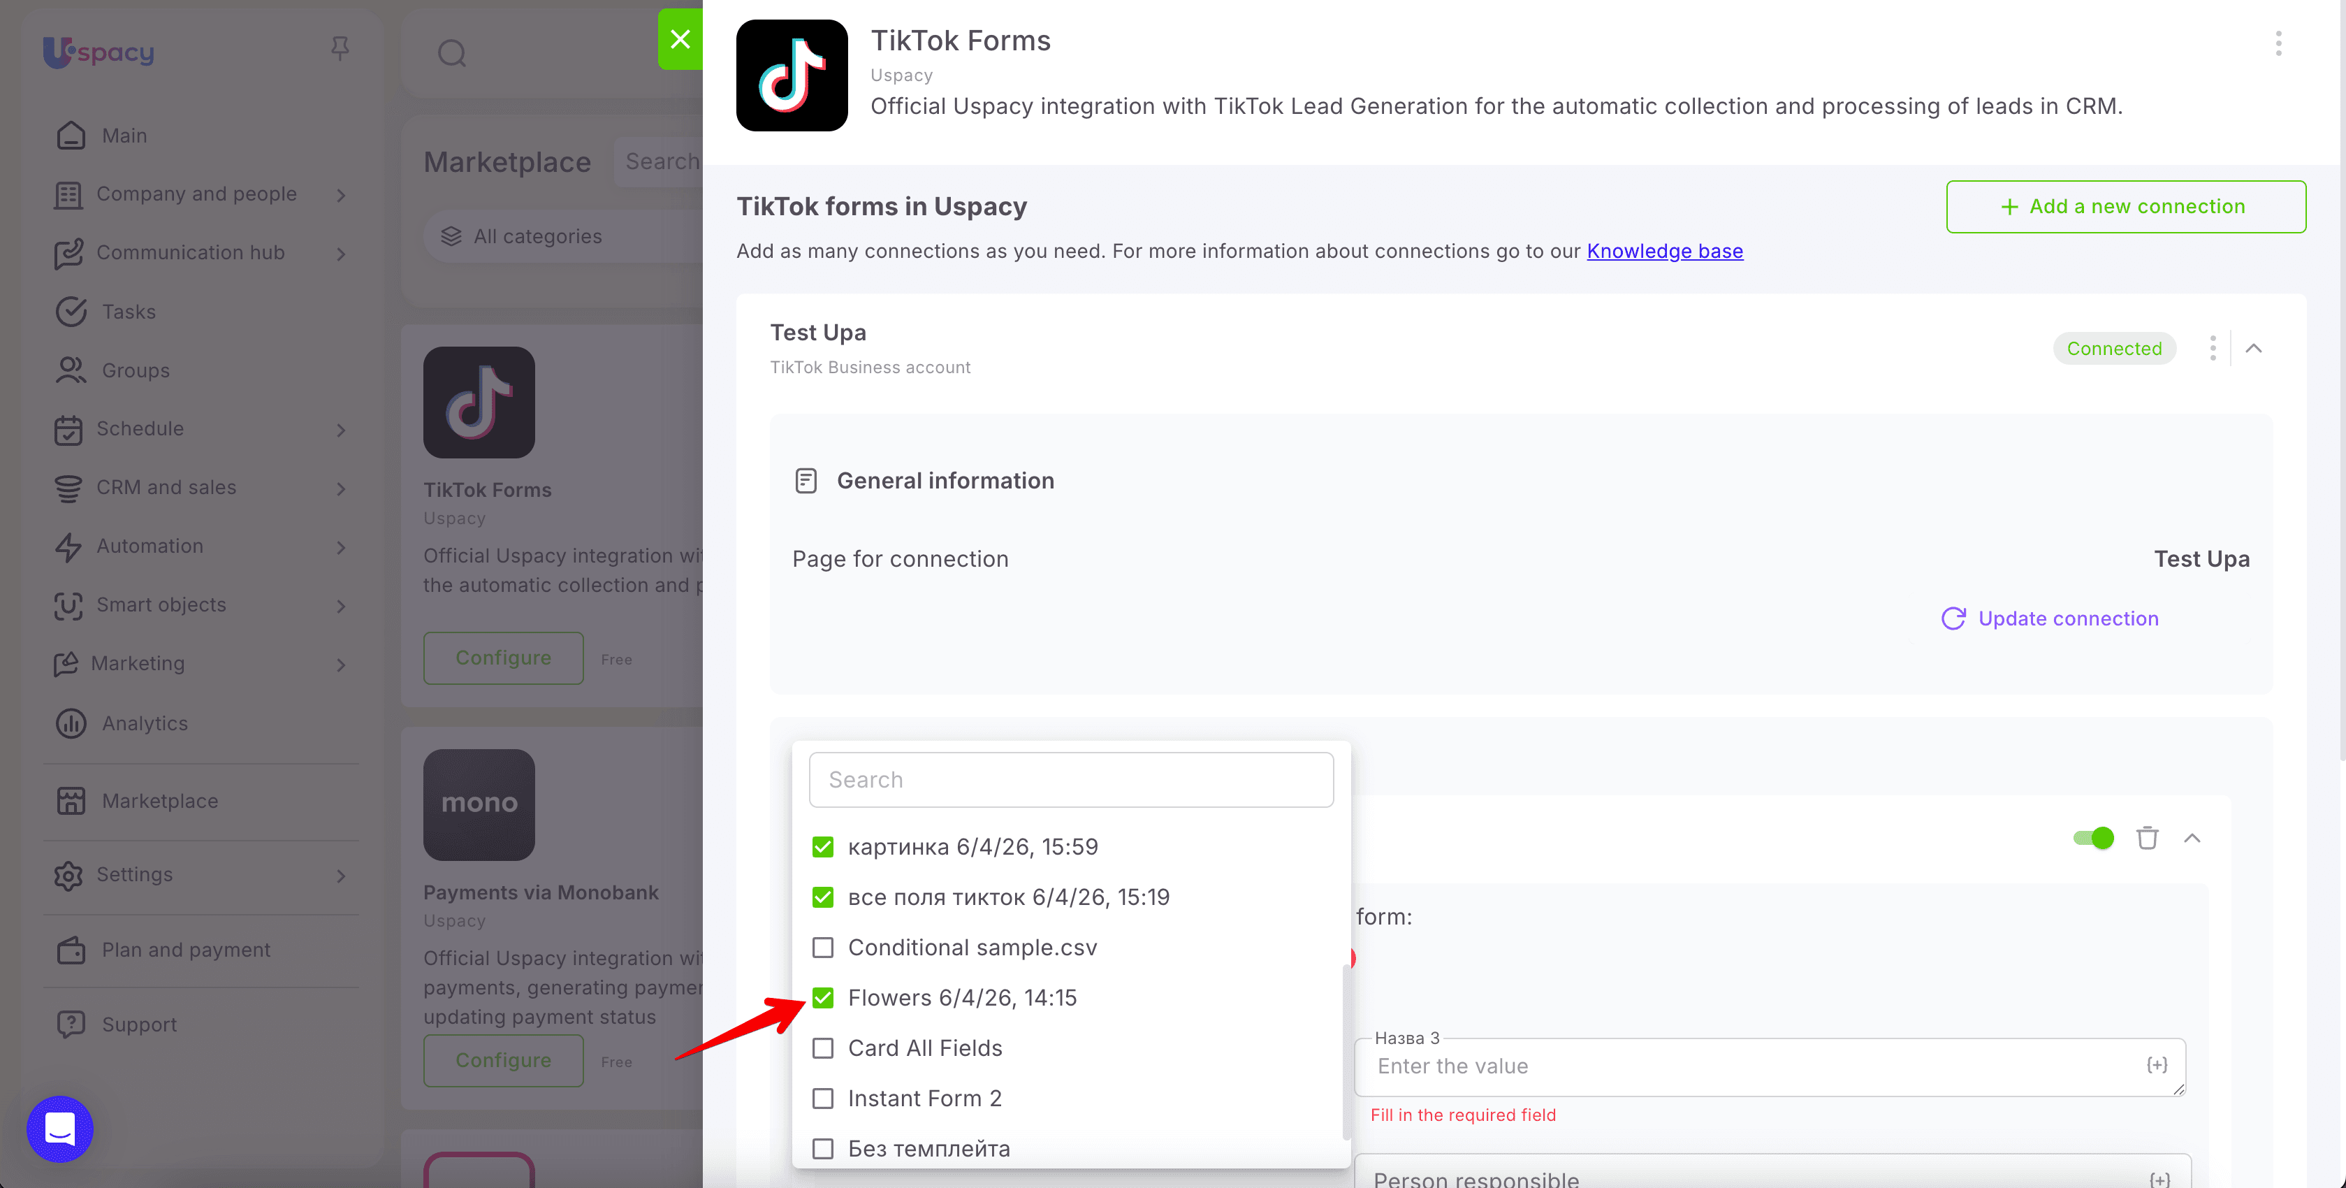Collapse the form block chevron
The image size is (2346, 1188).
tap(2192, 838)
